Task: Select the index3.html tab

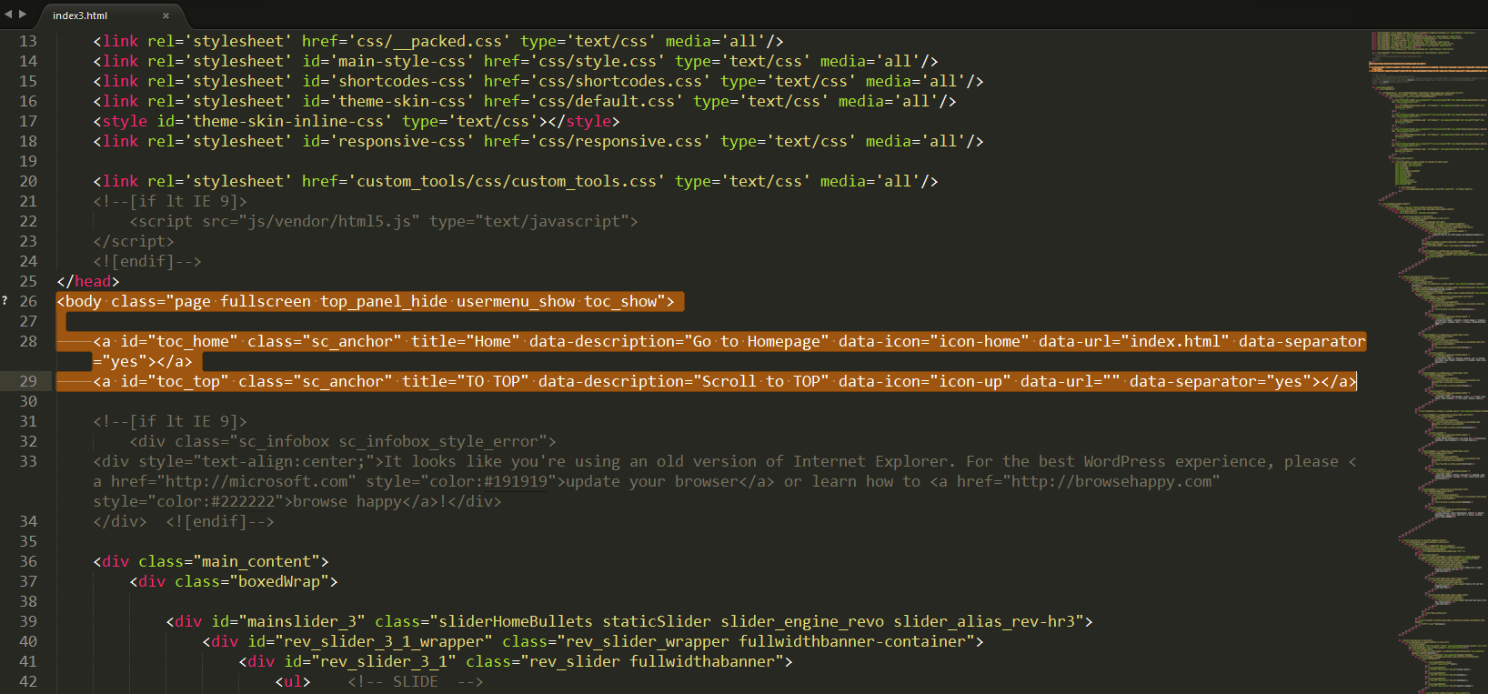Action: 80,15
